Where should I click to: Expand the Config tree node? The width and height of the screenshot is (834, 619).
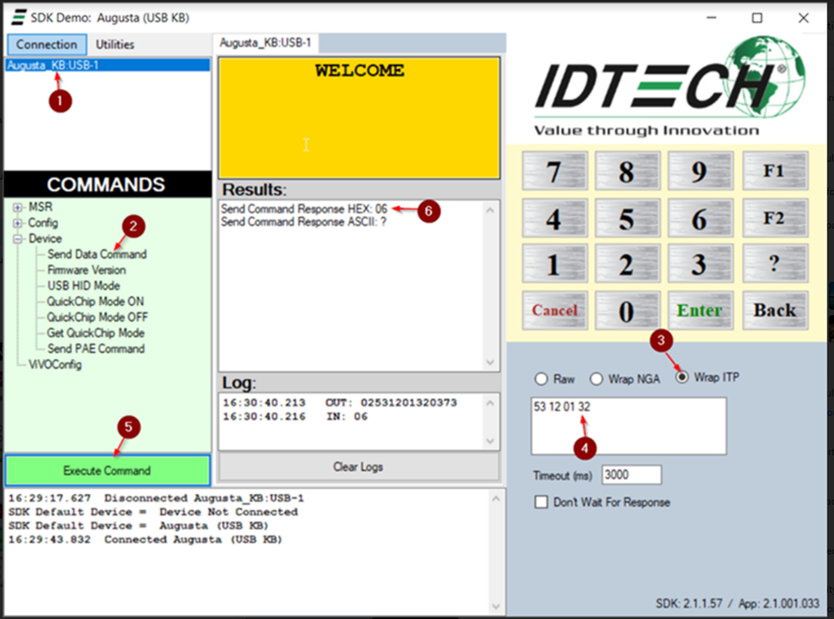click(18, 223)
